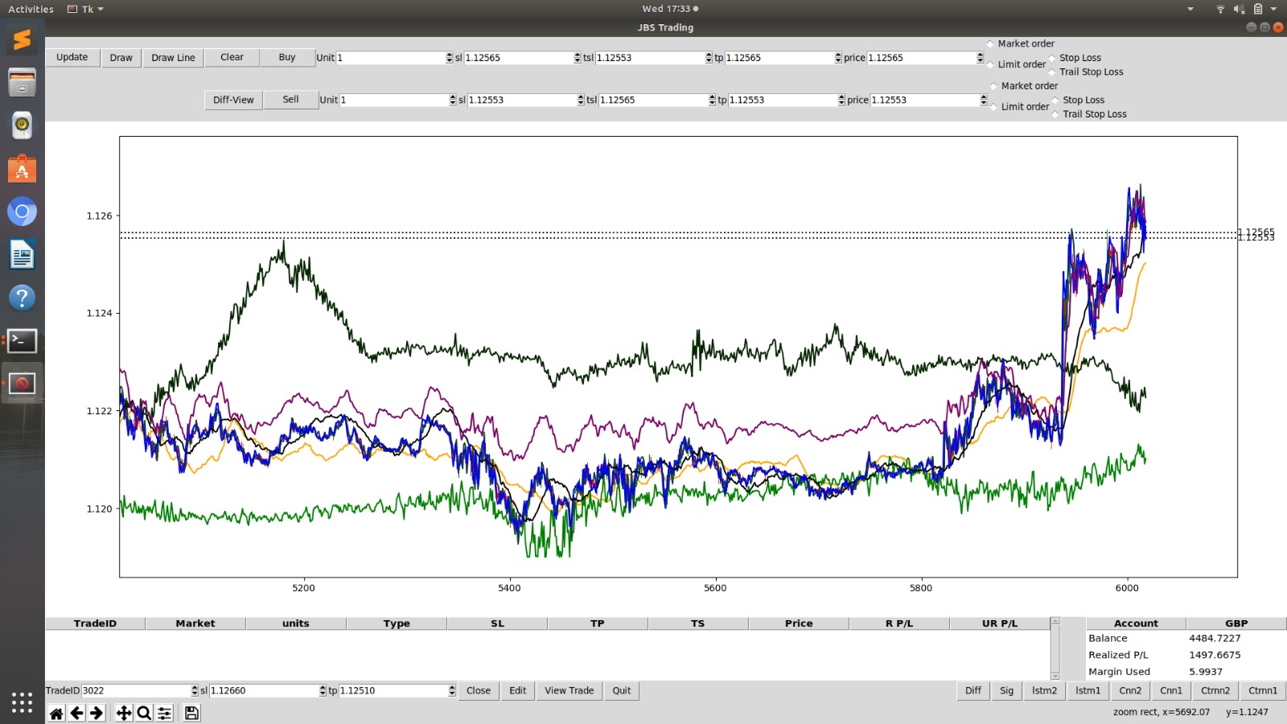Viewport: 1287px width, 724px height.
Task: Click the lstm2 view button
Action: (1044, 691)
